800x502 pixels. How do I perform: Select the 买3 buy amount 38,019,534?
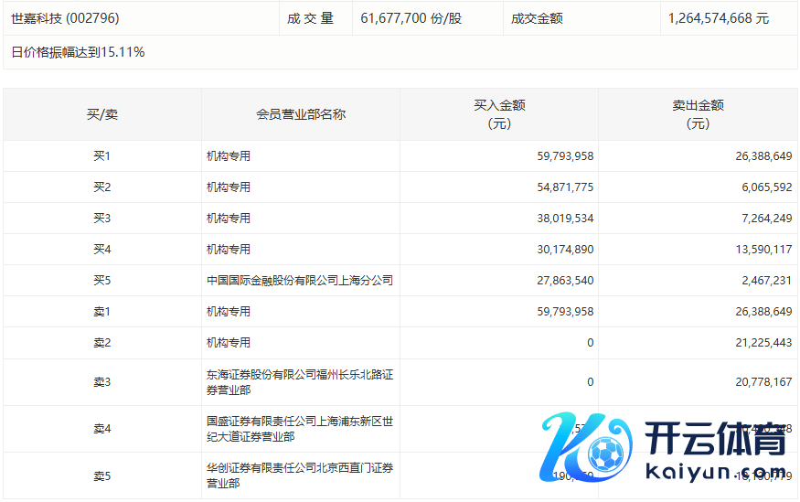[565, 219]
